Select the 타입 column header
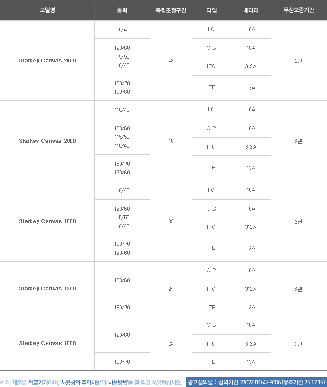 [211, 10]
